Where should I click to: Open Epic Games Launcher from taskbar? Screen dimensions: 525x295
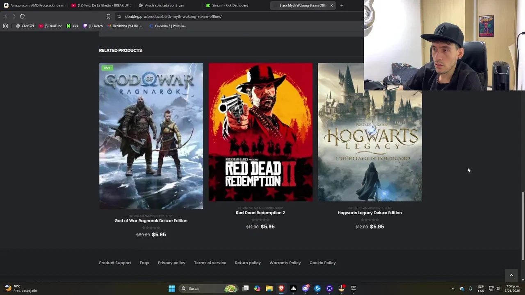(x=354, y=288)
